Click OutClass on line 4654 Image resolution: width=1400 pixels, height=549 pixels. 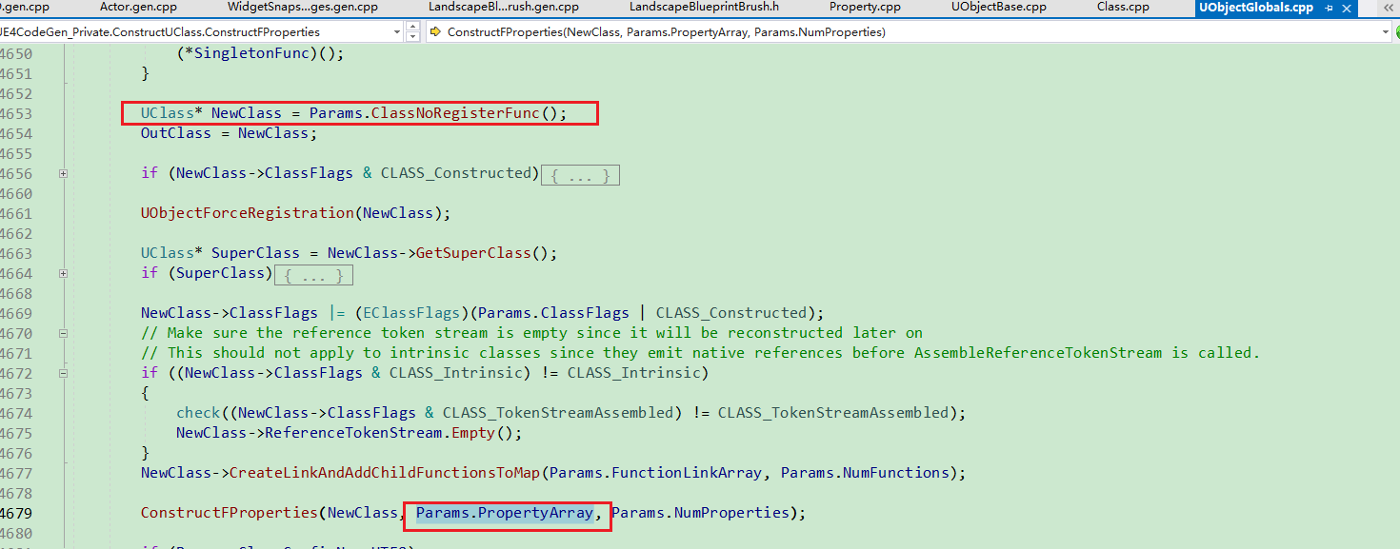coord(176,133)
